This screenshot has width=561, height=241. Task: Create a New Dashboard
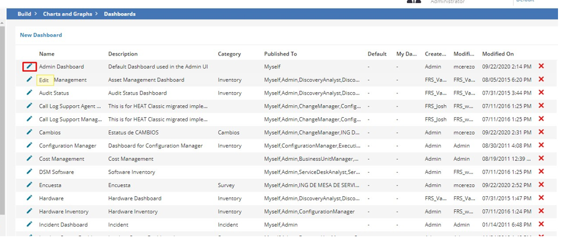pos(41,35)
